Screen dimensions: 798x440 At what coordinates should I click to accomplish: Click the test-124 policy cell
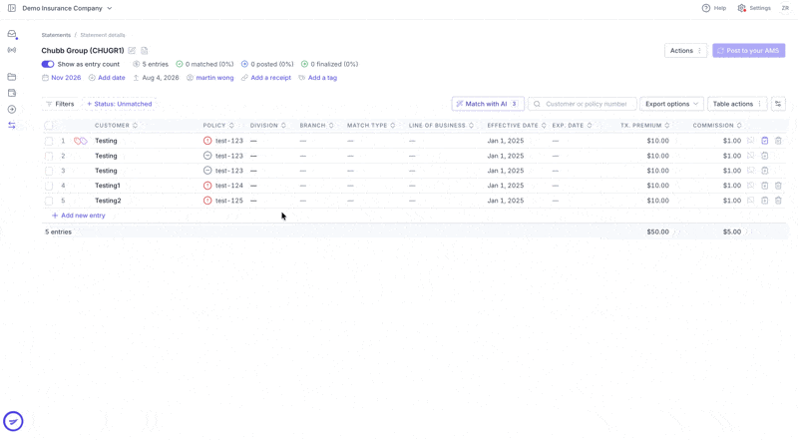click(229, 186)
